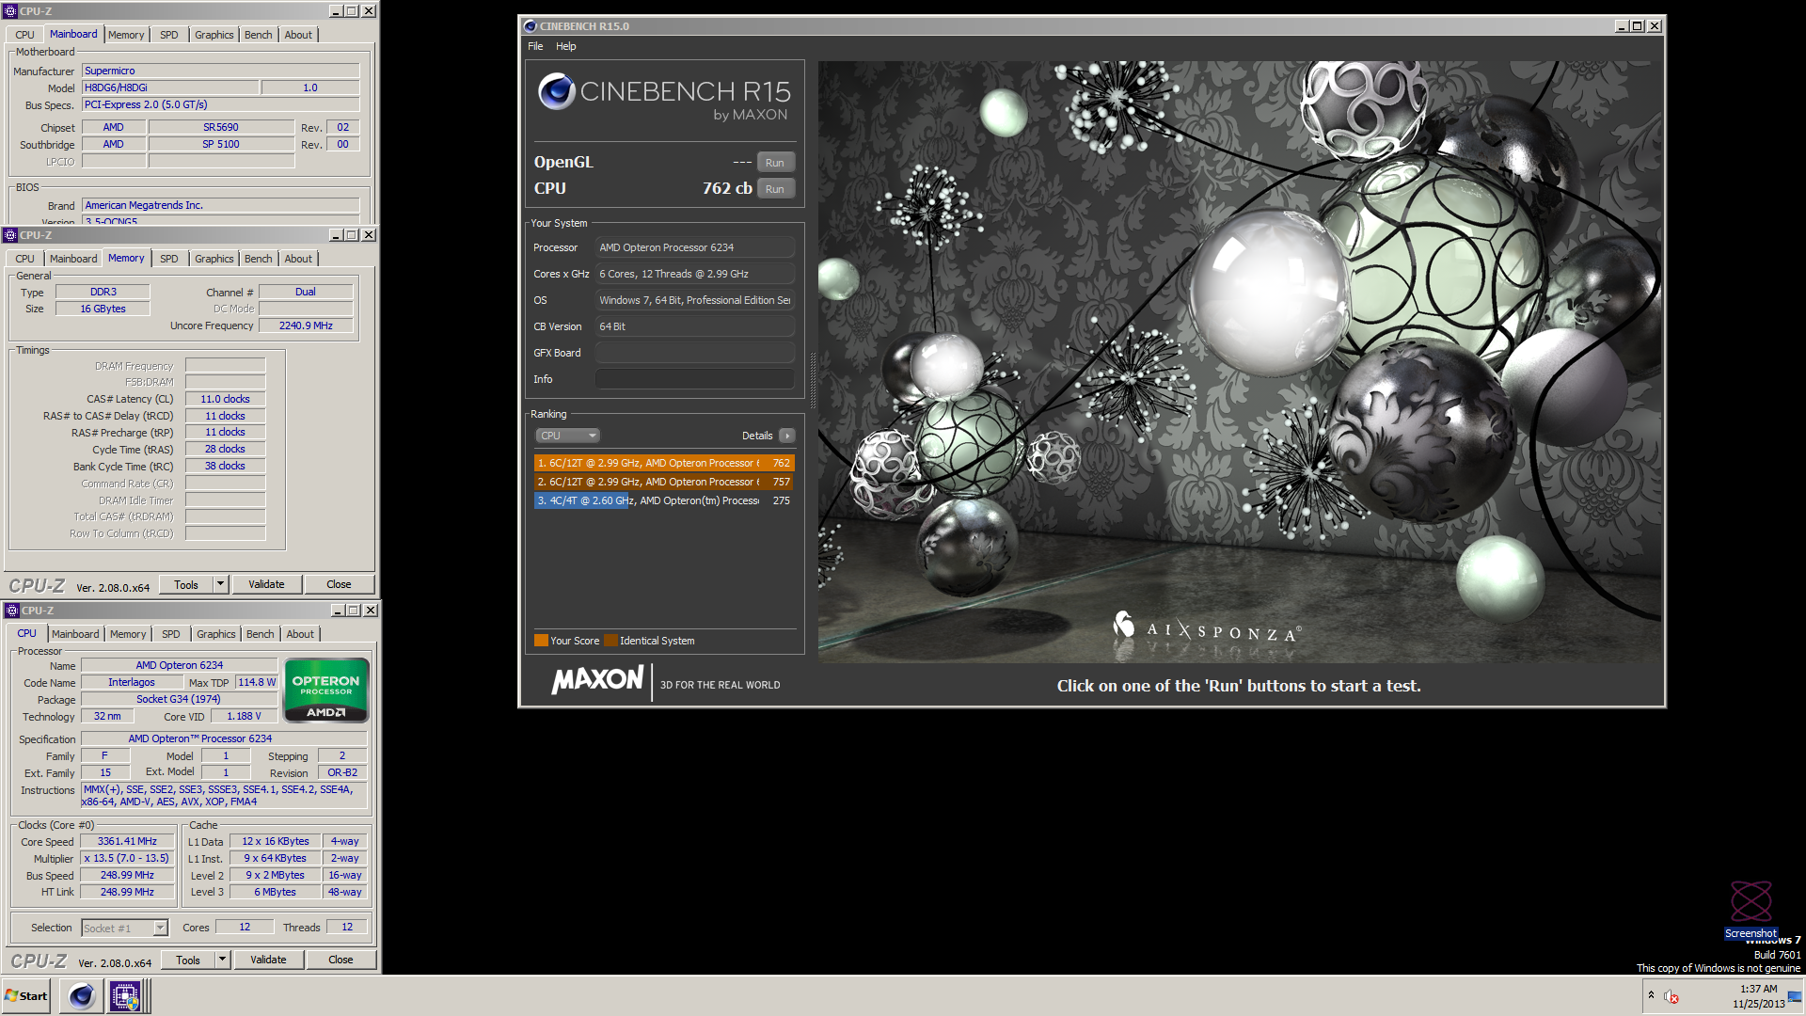Run the OpenGL benchmark
The width and height of the screenshot is (1806, 1016).
(775, 163)
